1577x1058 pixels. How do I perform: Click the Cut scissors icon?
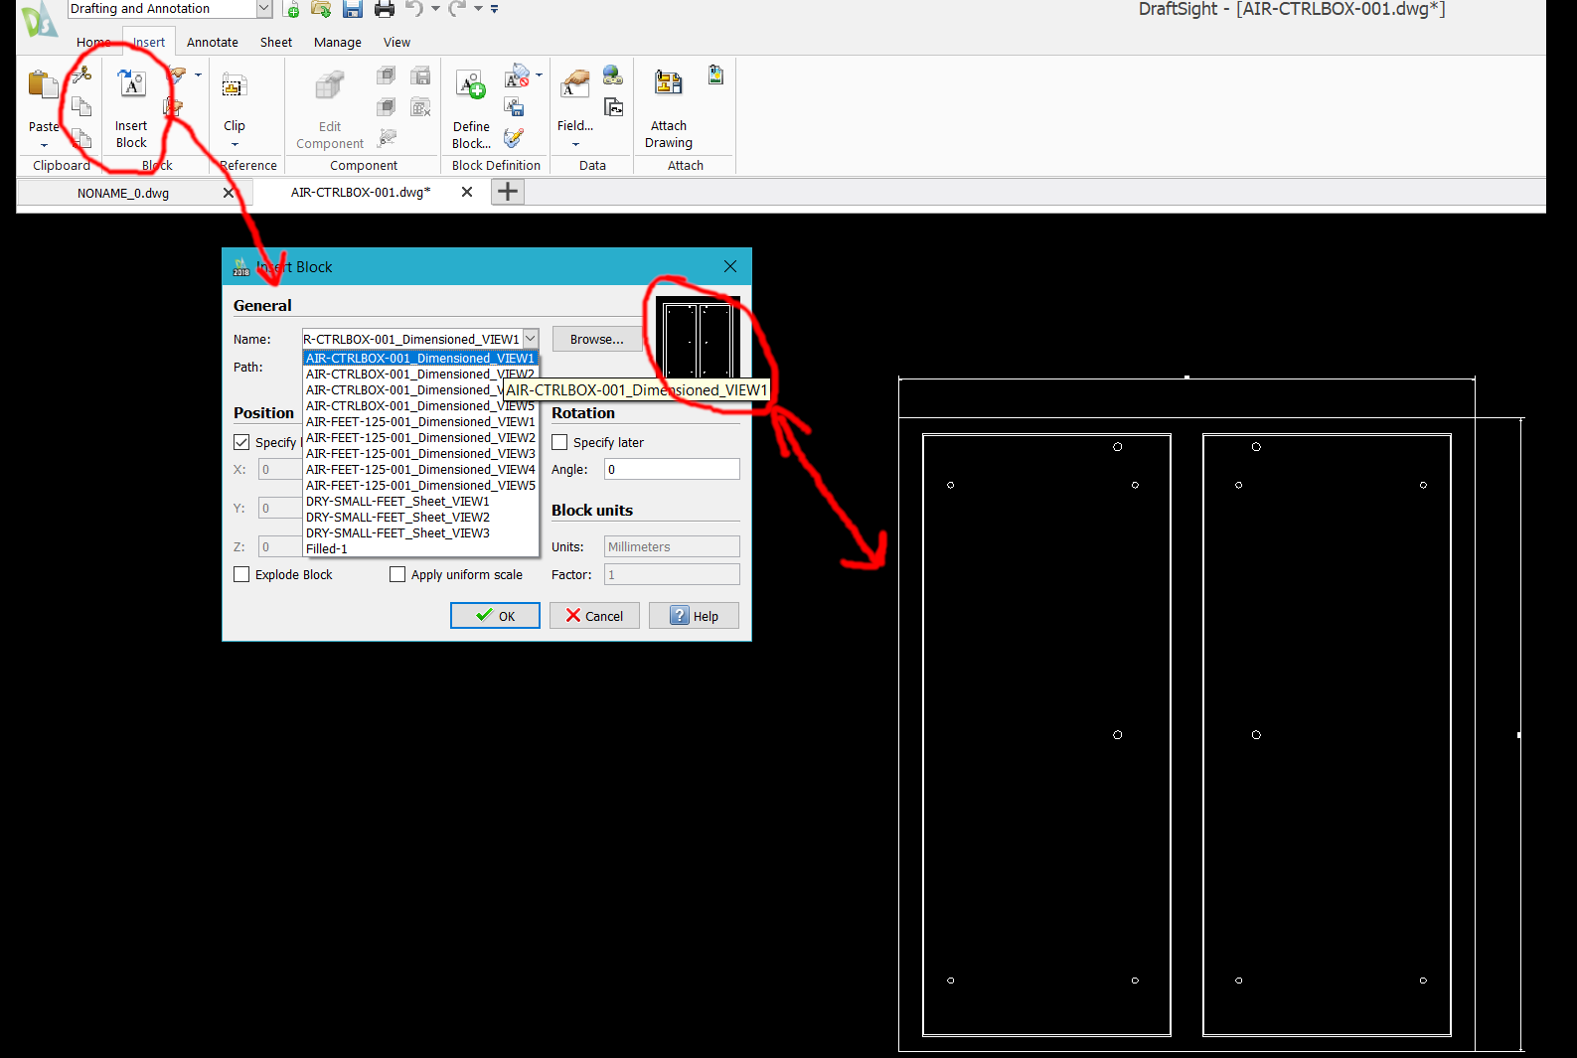click(82, 75)
